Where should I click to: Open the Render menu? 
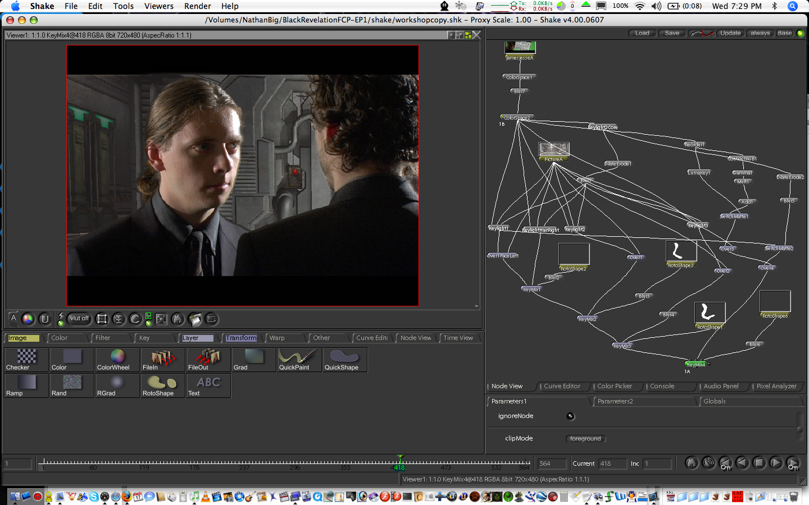pyautogui.click(x=198, y=6)
